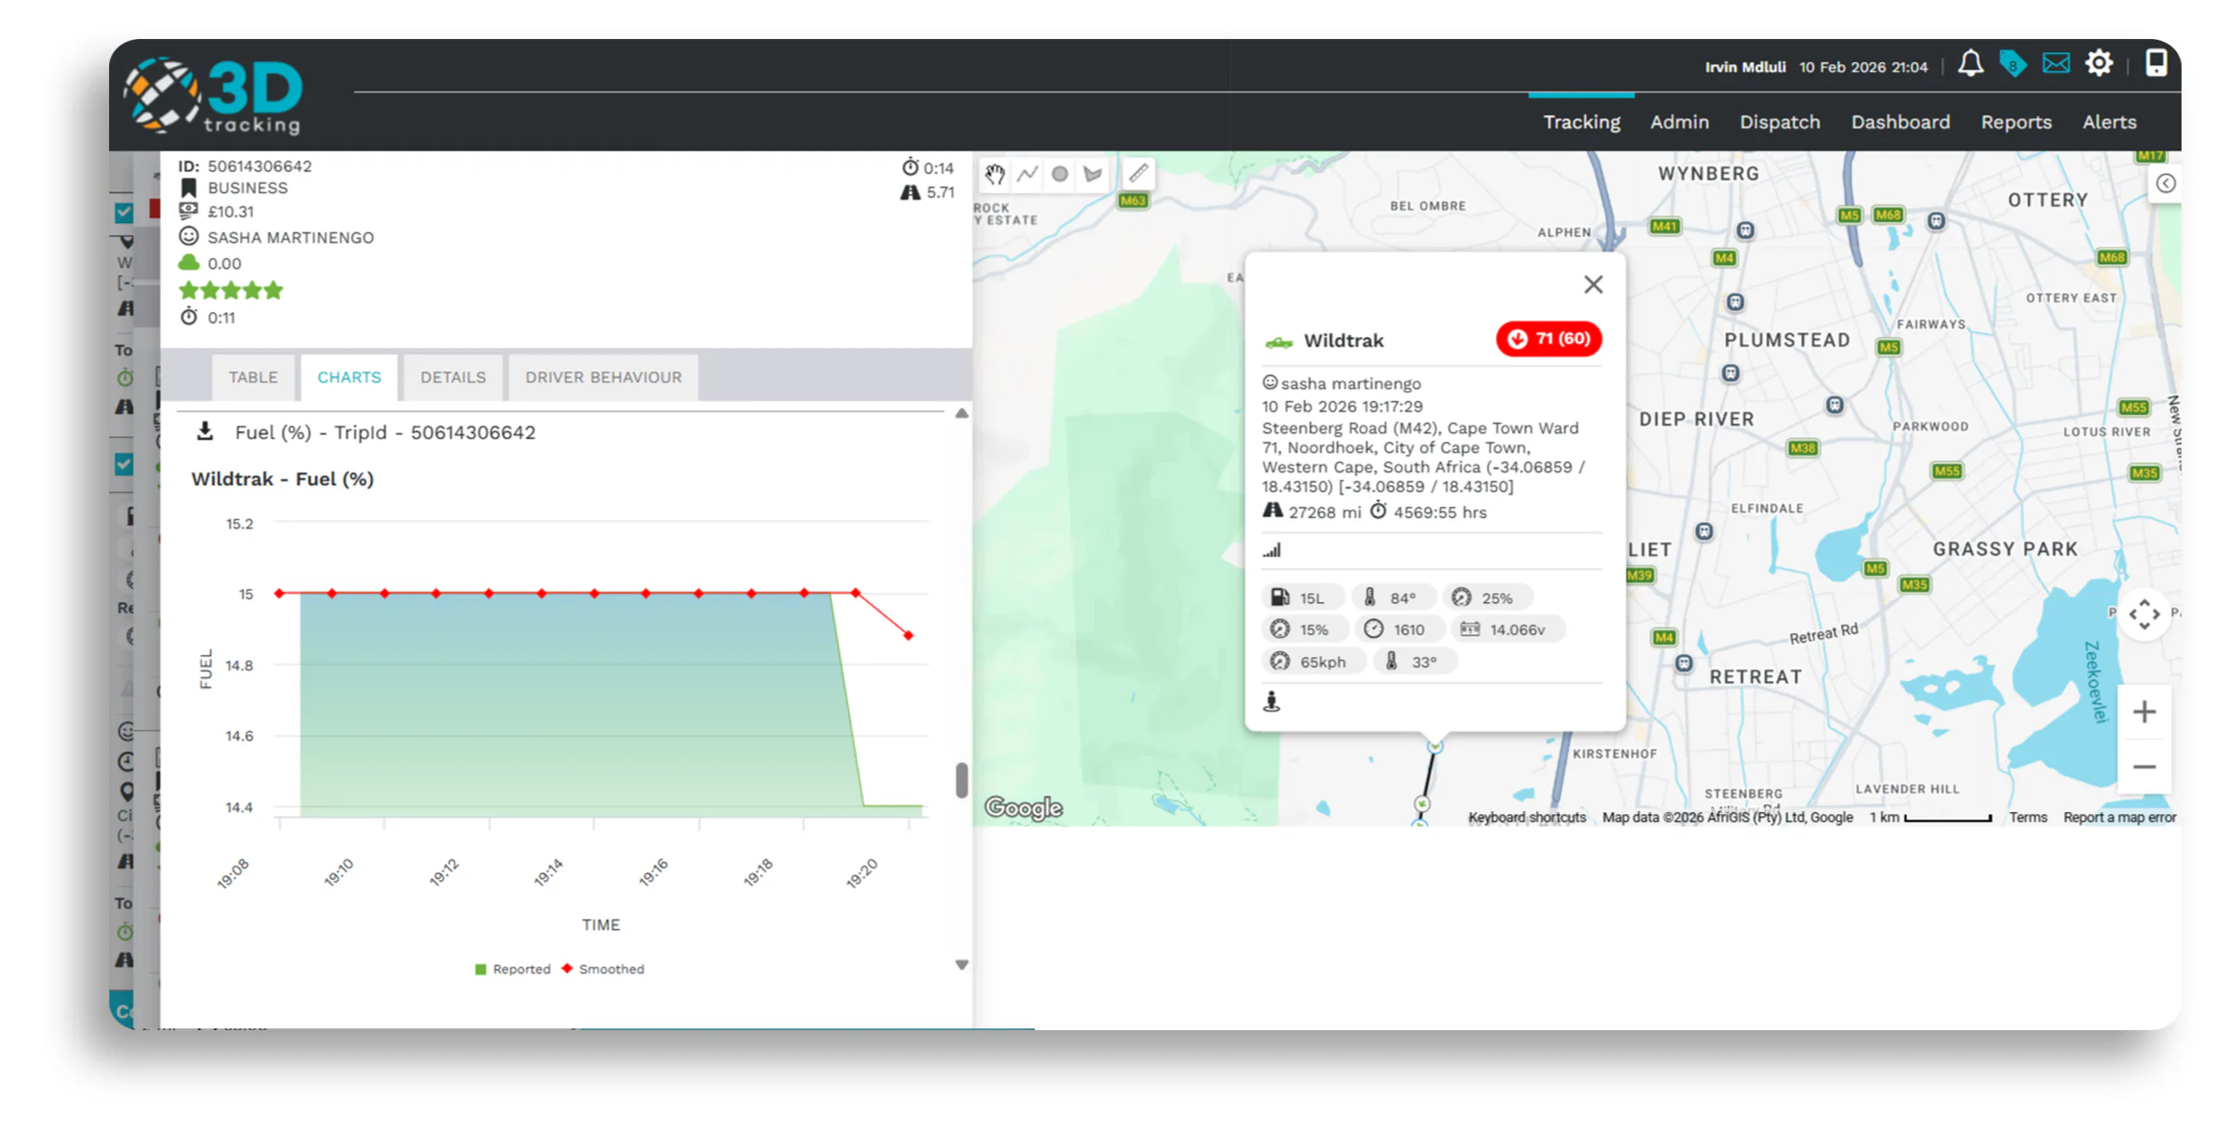The image size is (2217, 1133).
Task: Select the polygon drawing tool
Action: click(x=1093, y=174)
